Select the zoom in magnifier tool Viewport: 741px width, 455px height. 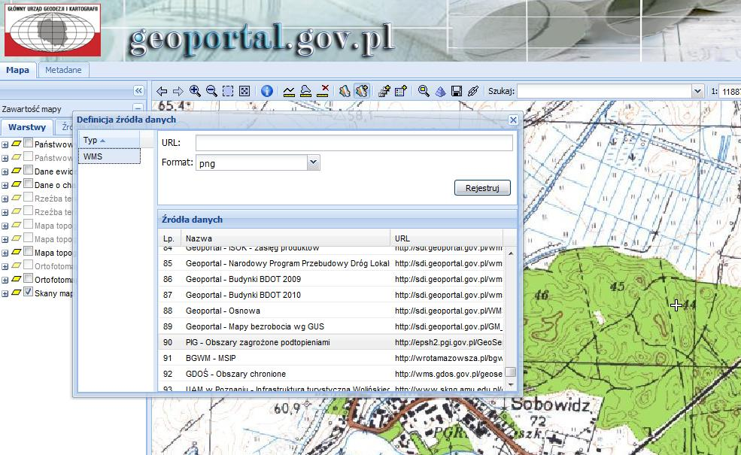pos(195,91)
